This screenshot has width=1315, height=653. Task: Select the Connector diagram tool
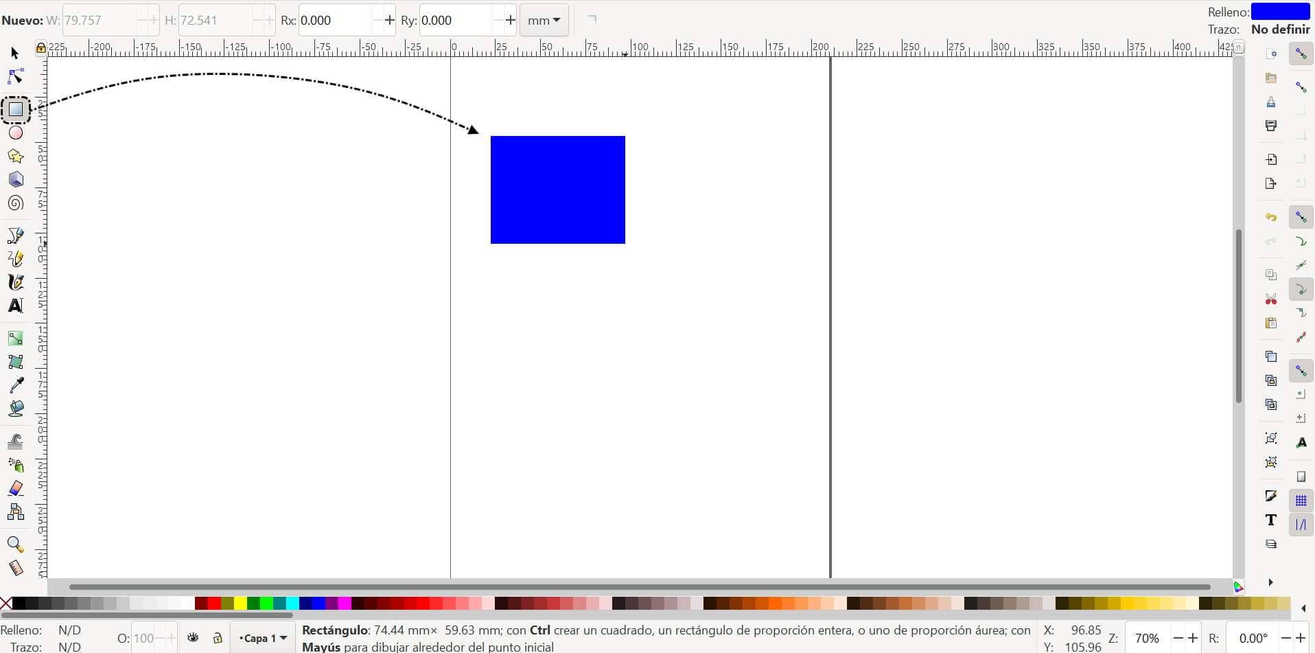(15, 512)
